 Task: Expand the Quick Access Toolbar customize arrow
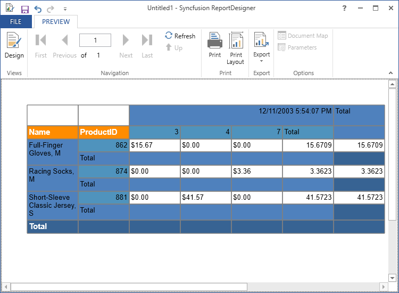(x=65, y=9)
